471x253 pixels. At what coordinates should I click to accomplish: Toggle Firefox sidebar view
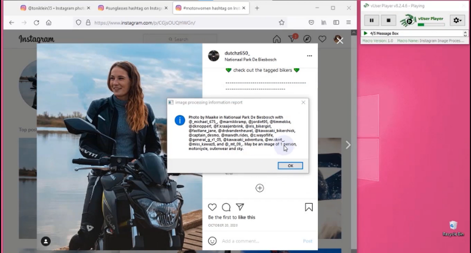coord(336,22)
